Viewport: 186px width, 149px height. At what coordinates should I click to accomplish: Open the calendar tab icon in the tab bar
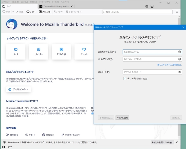tap(147, 6)
